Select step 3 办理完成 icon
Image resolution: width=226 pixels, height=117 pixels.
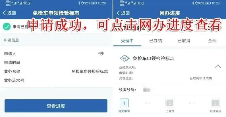tap(215, 103)
